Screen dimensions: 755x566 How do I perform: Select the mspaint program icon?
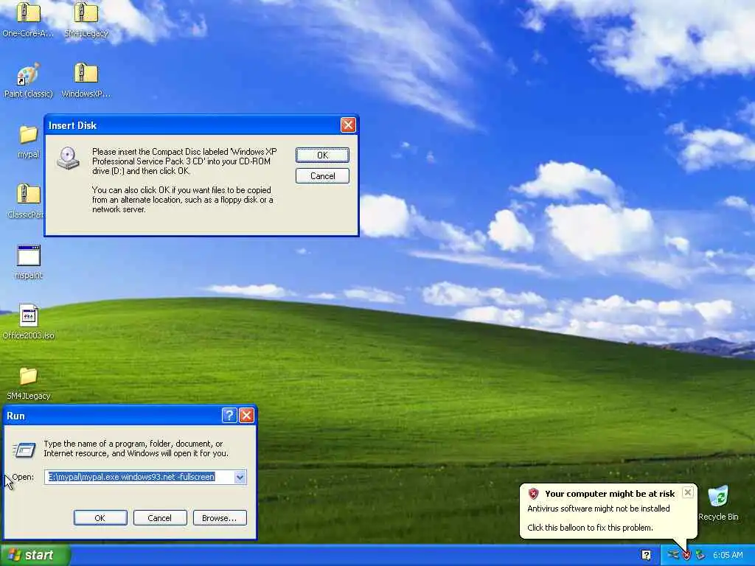click(x=29, y=255)
